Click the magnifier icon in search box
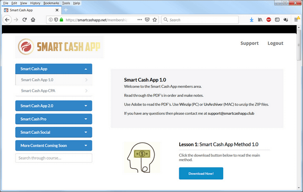The image size is (303, 192). (x=166, y=20)
